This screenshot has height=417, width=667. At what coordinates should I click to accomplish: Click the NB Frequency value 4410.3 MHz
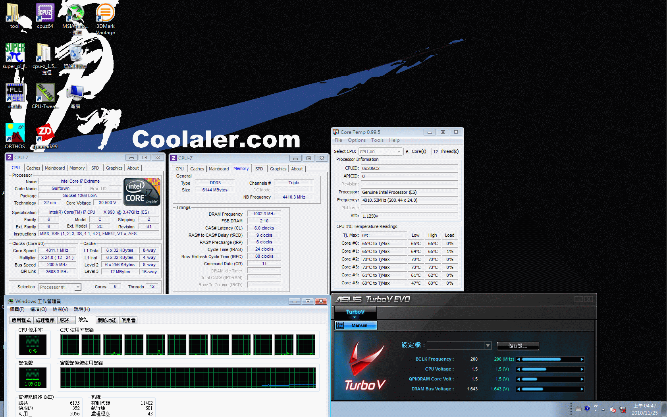point(294,197)
